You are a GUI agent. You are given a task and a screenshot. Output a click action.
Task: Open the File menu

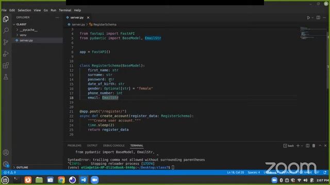tap(4, 10)
